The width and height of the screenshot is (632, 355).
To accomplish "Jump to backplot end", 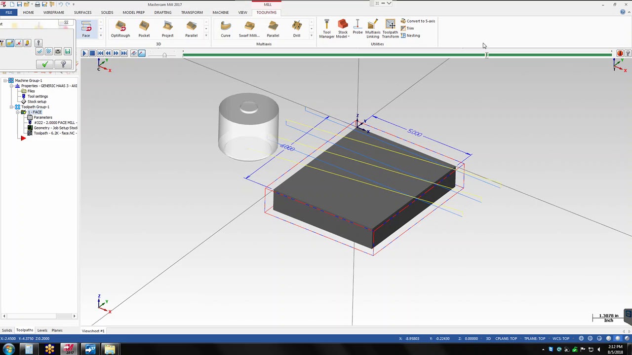I will pos(124,53).
